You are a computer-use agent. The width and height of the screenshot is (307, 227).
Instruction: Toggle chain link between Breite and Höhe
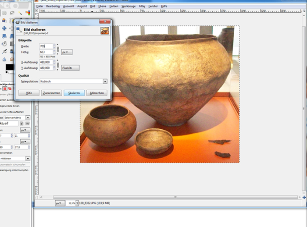(x=57, y=49)
